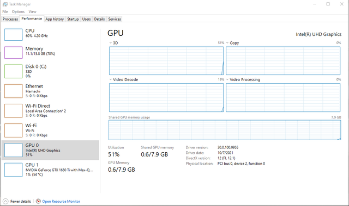Open the View menu
Viewport: 349px width, 206px height.
point(32,11)
